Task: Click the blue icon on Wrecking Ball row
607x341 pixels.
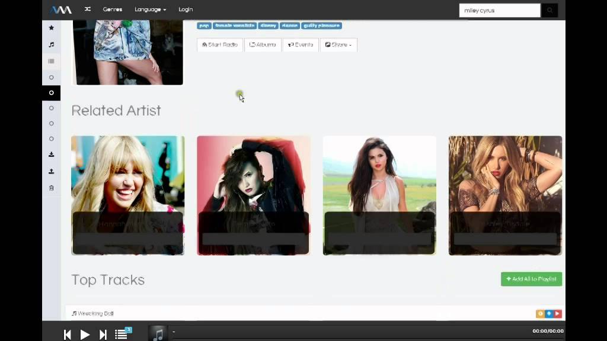Action: pyautogui.click(x=549, y=314)
